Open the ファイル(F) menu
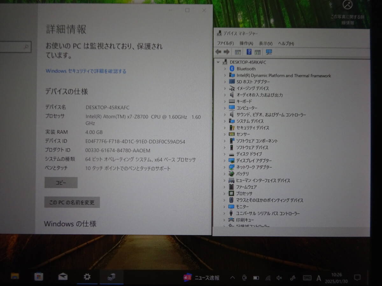 coord(225,43)
